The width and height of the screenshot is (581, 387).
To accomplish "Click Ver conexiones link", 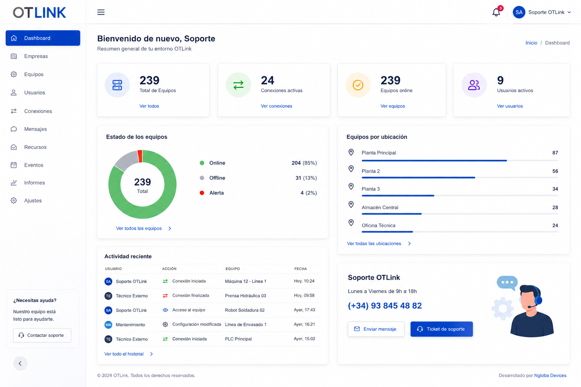I will pos(277,106).
